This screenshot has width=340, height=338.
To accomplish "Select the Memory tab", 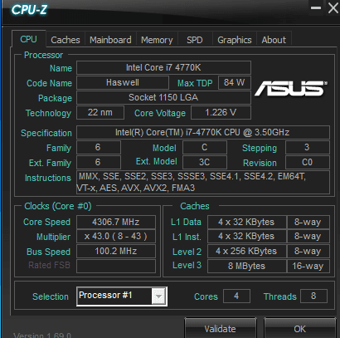I will [x=157, y=40].
